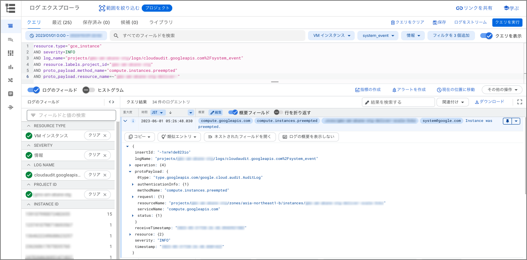Switch to the ライブラリ tab
This screenshot has height=260, width=527.
pyautogui.click(x=161, y=23)
